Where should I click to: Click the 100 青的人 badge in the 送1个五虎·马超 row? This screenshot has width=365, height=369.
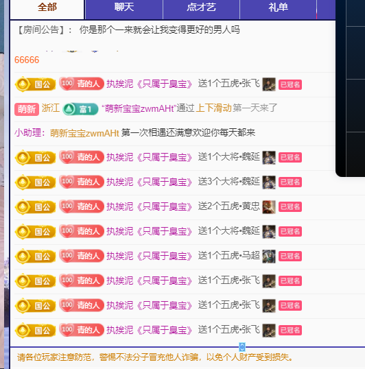[82, 256]
